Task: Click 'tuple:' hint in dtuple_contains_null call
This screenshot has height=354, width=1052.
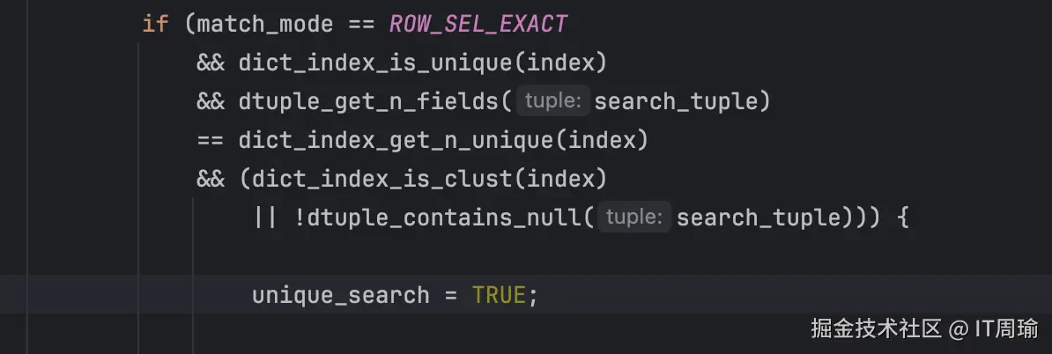Action: tap(634, 218)
